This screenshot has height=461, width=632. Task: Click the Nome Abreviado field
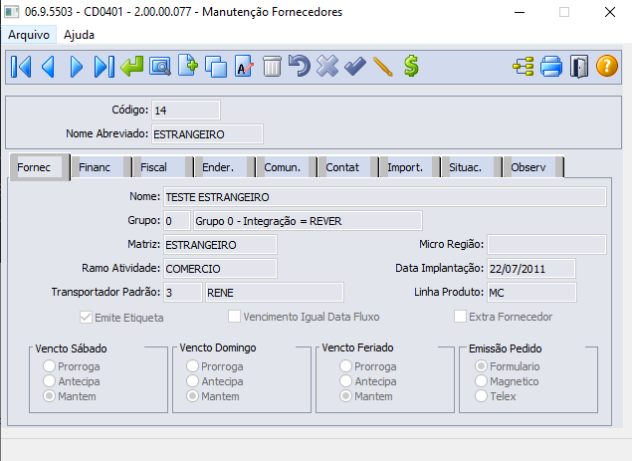tap(208, 133)
